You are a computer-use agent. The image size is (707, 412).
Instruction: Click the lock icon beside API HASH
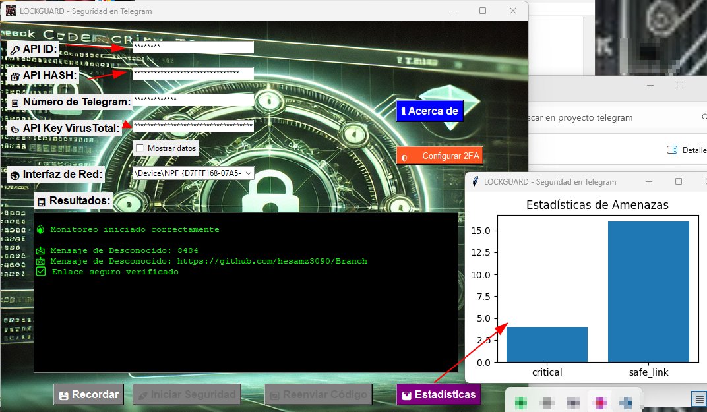tap(15, 76)
